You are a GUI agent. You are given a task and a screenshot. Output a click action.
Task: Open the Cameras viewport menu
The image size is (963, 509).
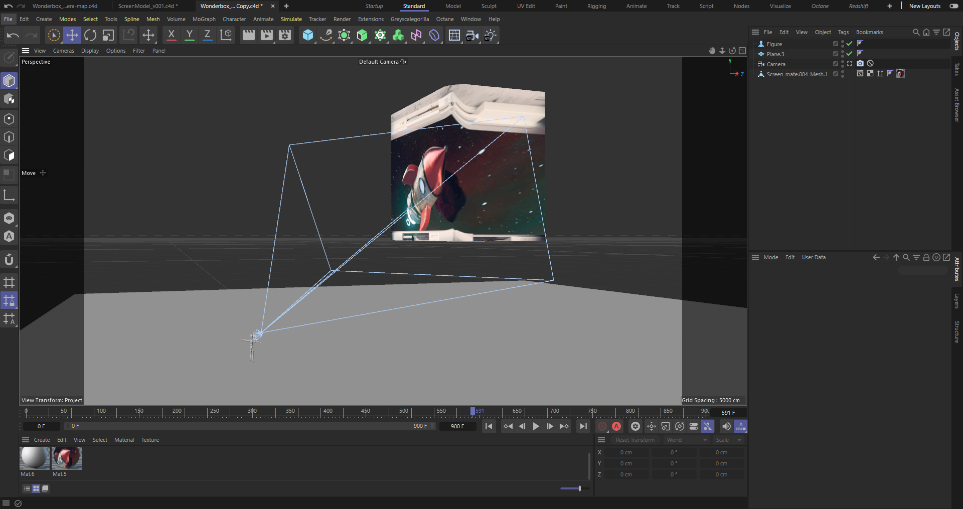pyautogui.click(x=63, y=51)
